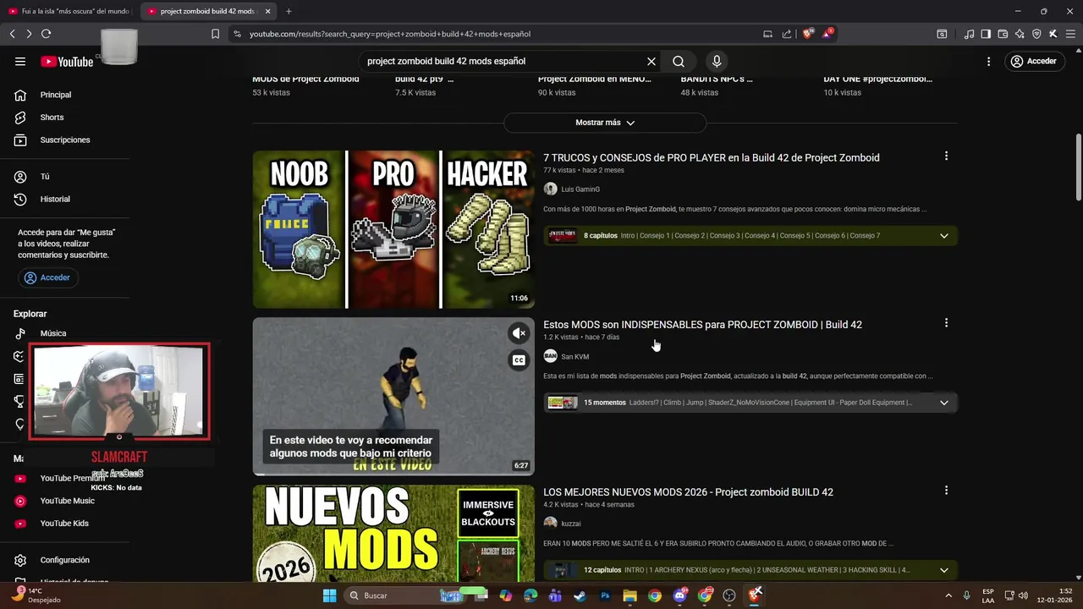Open Brave Rewards triangle icon
The width and height of the screenshot is (1083, 609).
[827, 33]
